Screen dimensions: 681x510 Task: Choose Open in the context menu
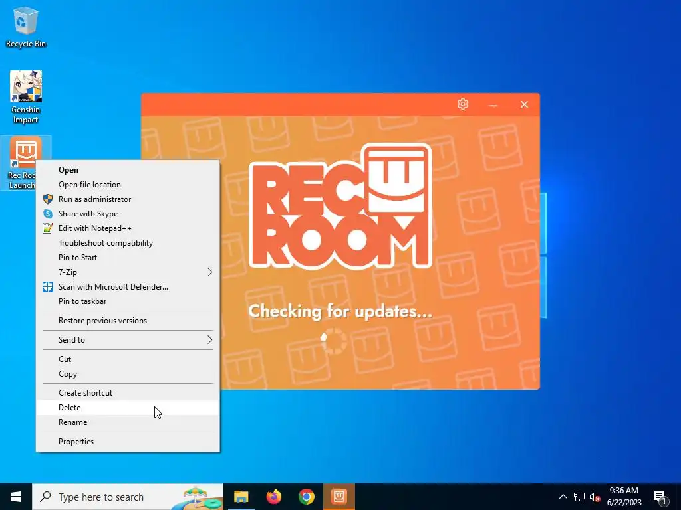(128, 170)
